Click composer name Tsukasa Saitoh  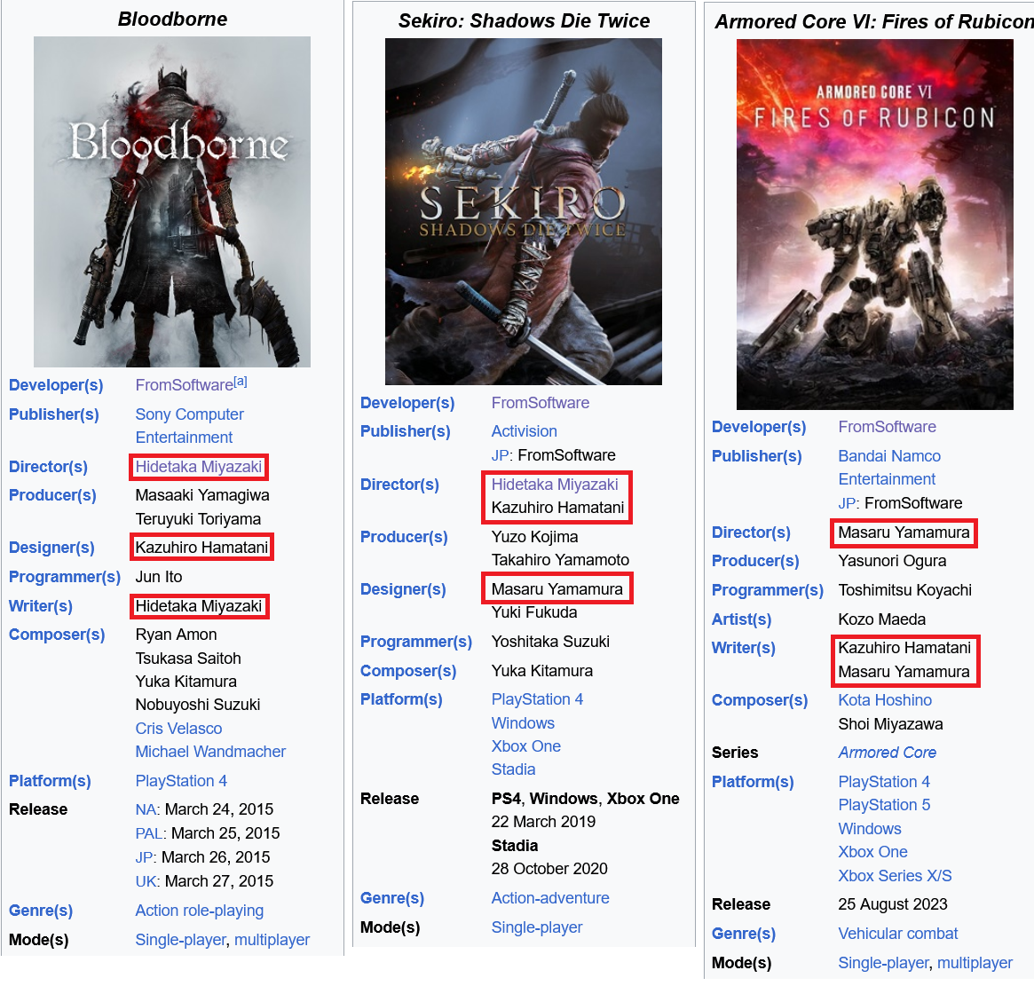point(188,659)
